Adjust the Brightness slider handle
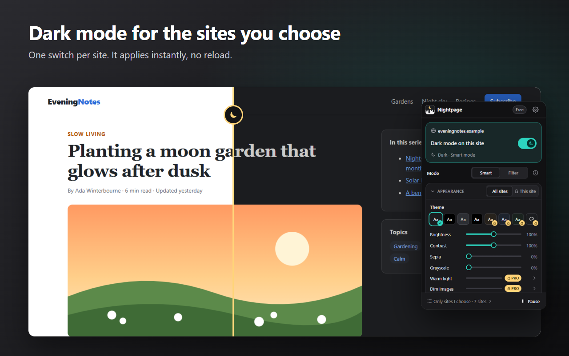Viewport: 569px width, 356px height. 493,234
